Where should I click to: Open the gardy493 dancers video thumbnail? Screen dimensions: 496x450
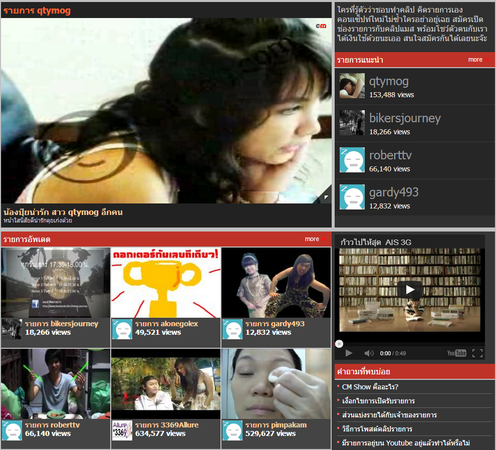[276, 283]
